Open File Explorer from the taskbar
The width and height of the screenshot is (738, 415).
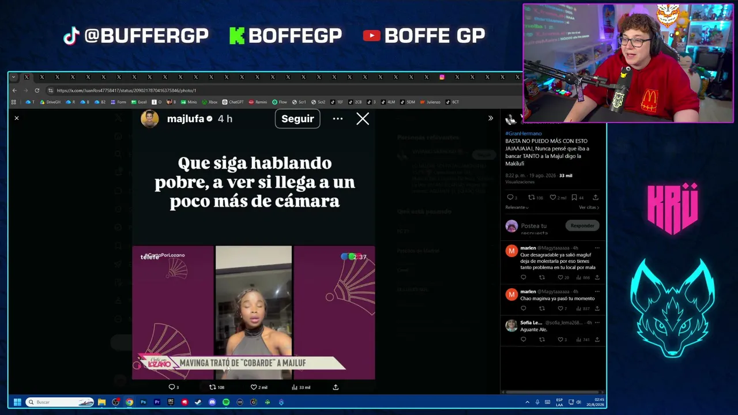tap(101, 402)
